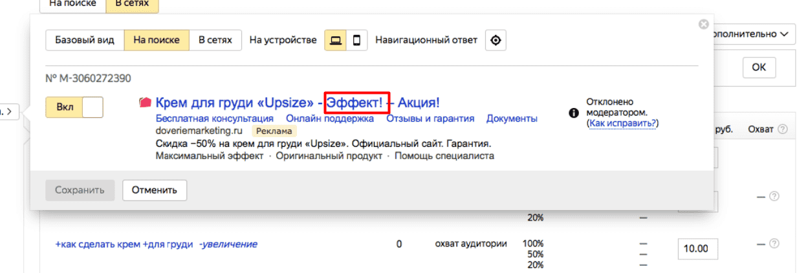Click the red ad favicon icon

coord(146,102)
